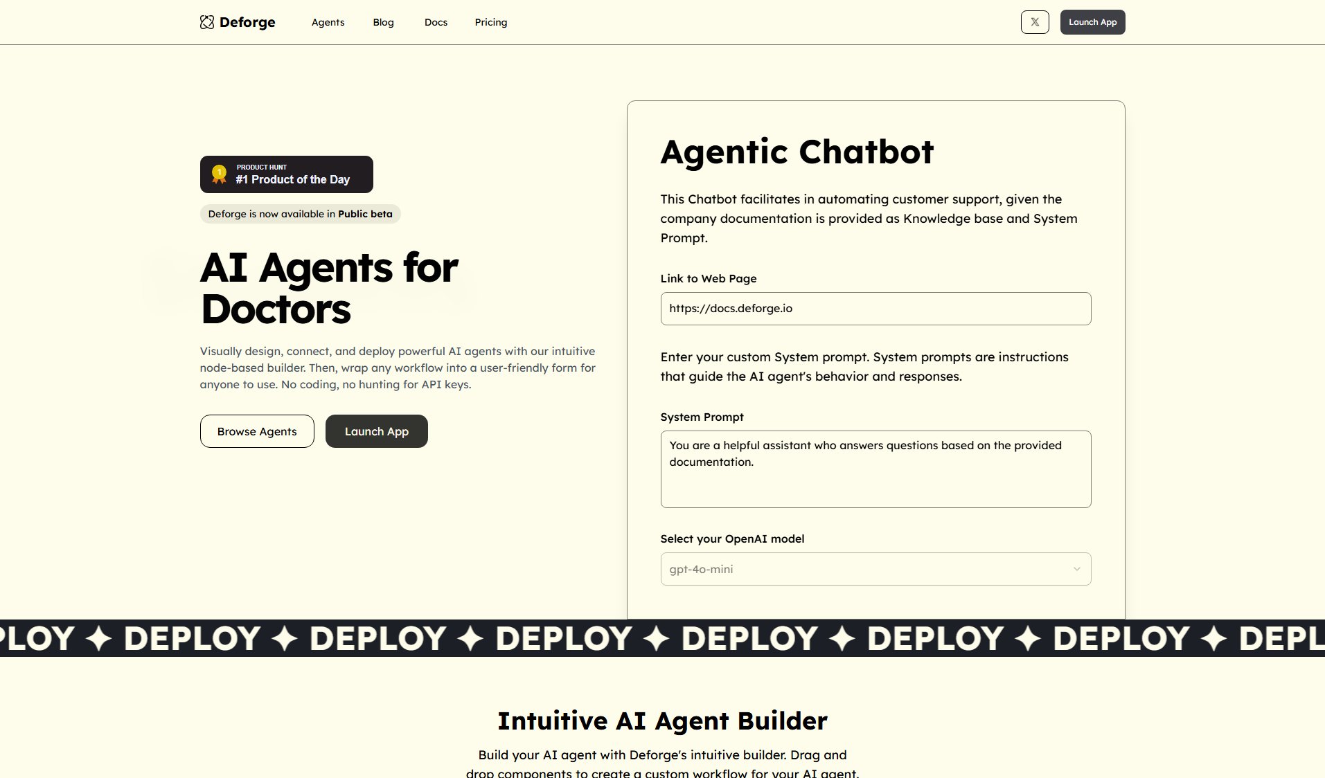1325x778 pixels.
Task: Select the Intuitive AI Agent Builder heading
Action: point(662,721)
